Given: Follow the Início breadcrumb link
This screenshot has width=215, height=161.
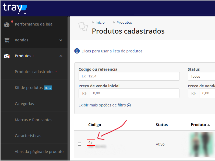Looking at the screenshot, I should click(x=100, y=23).
